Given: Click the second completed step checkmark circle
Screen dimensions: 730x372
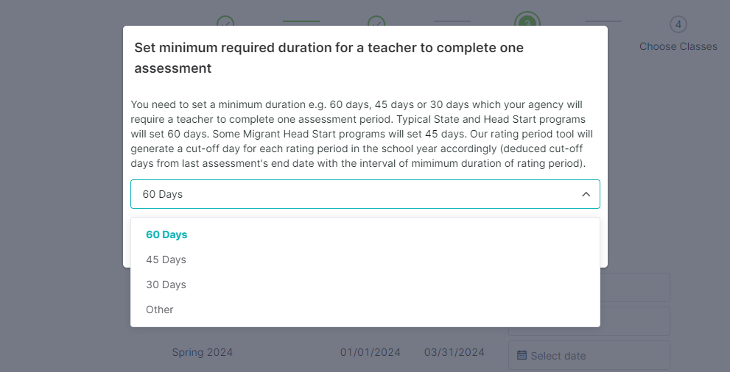Looking at the screenshot, I should point(376,21).
